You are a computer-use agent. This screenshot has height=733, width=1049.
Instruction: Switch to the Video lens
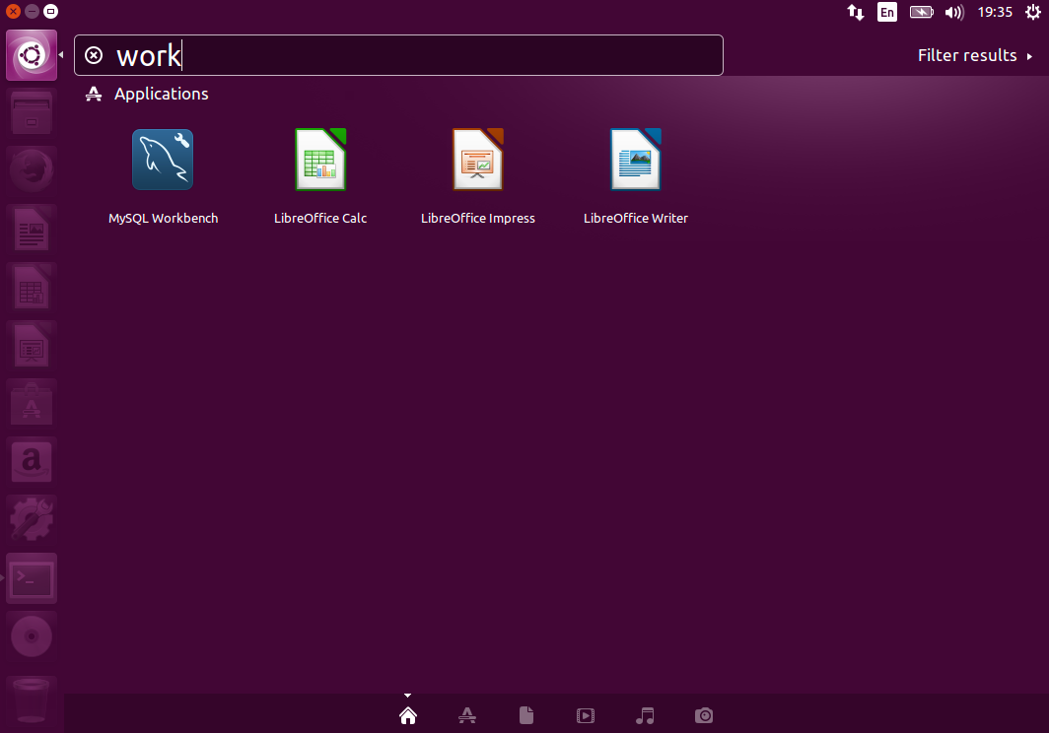tap(586, 715)
